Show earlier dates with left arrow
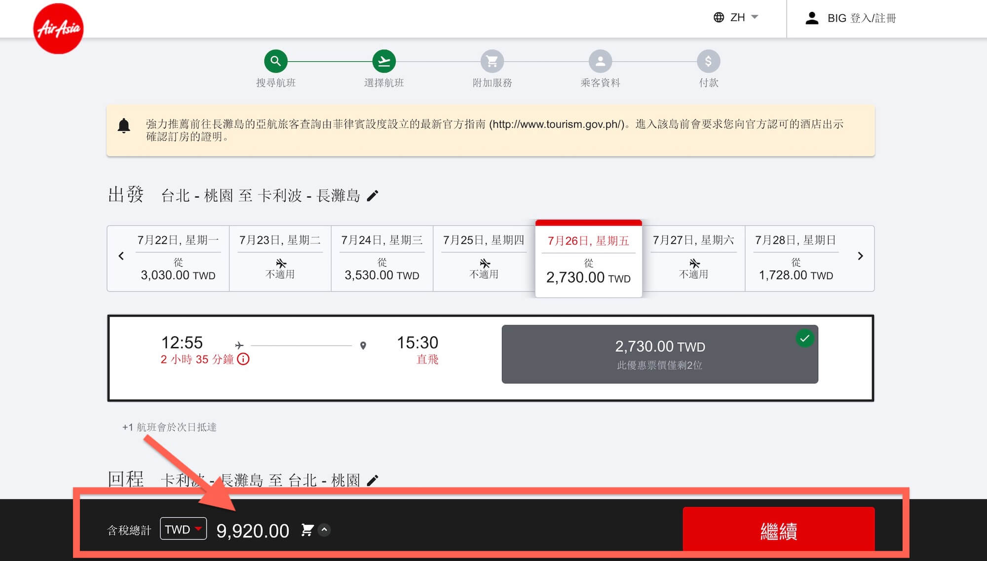Viewport: 987px width, 561px height. click(x=121, y=256)
